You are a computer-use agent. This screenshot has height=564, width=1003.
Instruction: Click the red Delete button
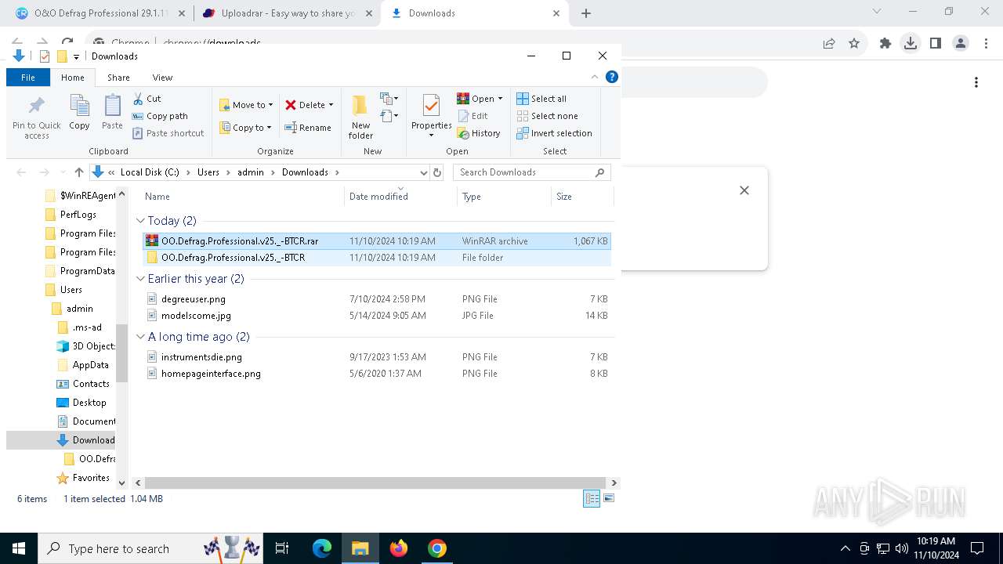coord(305,105)
